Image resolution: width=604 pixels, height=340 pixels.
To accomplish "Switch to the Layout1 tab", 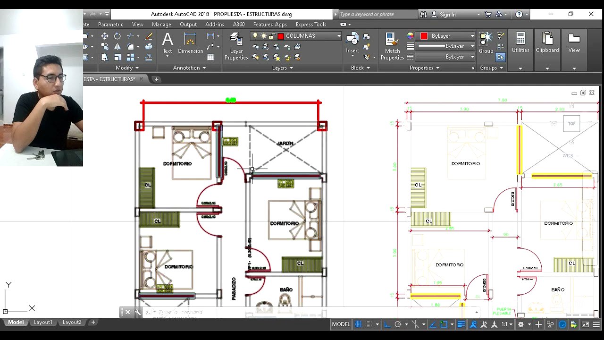I will point(43,322).
